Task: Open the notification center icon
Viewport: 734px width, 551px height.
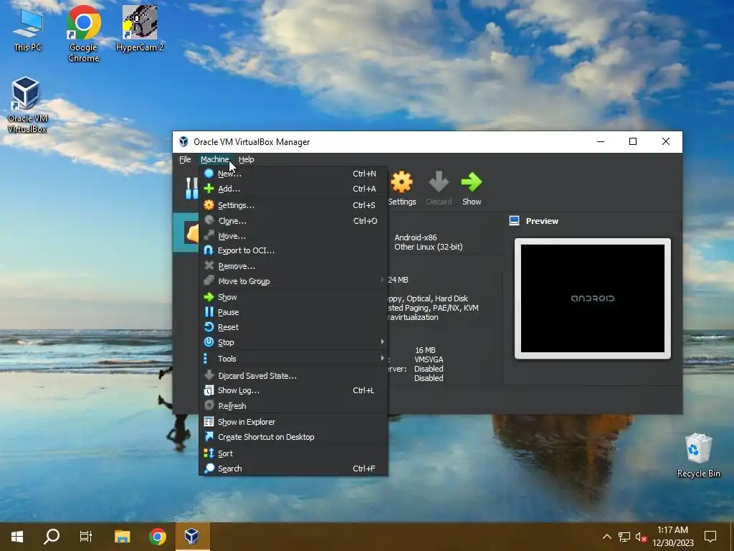Action: tap(710, 537)
